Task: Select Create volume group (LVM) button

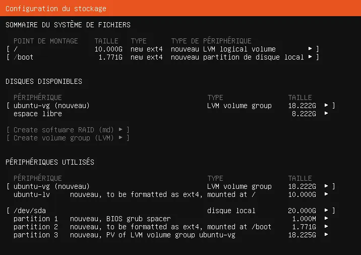Action: point(68,138)
